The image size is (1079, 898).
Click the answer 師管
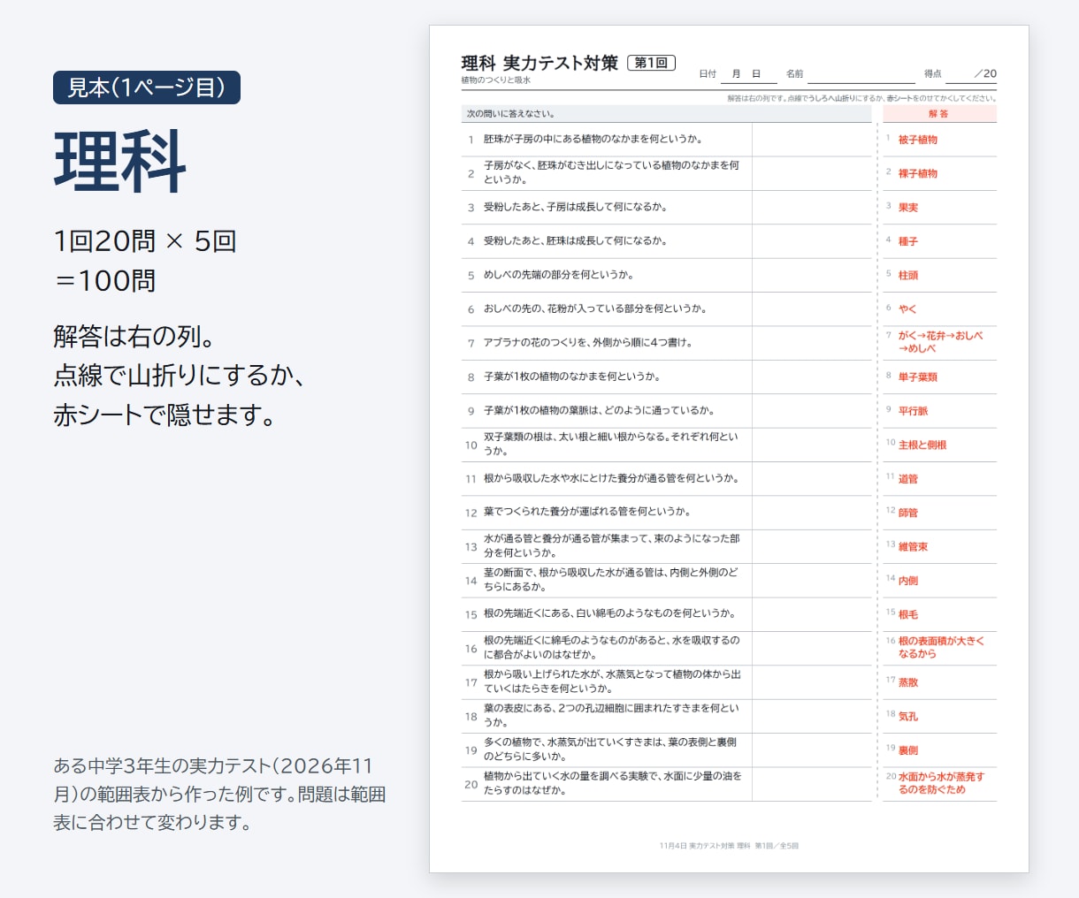point(908,513)
